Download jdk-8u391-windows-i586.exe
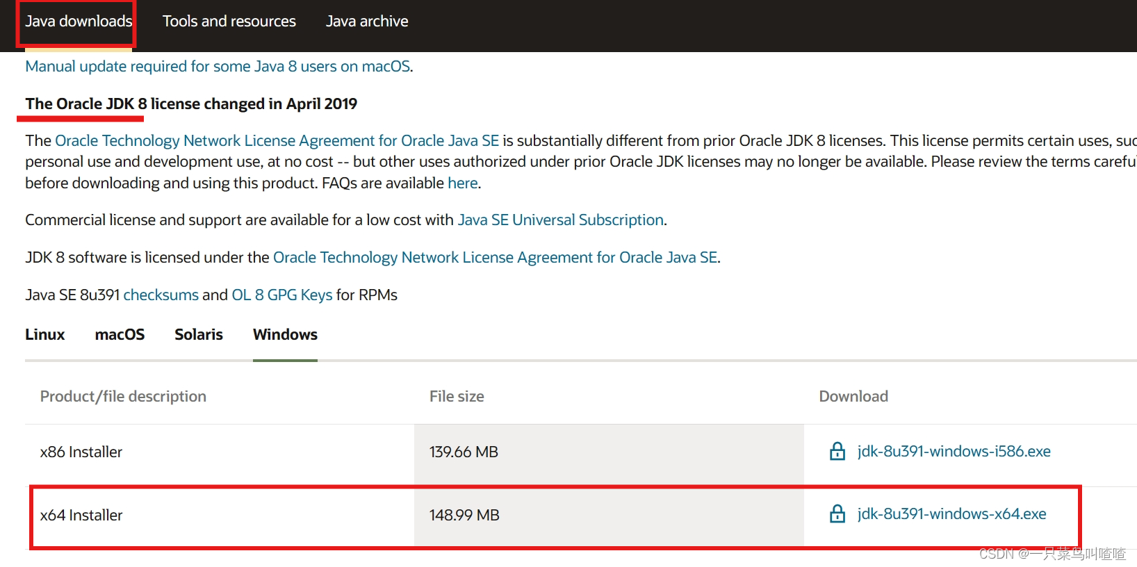 click(954, 451)
